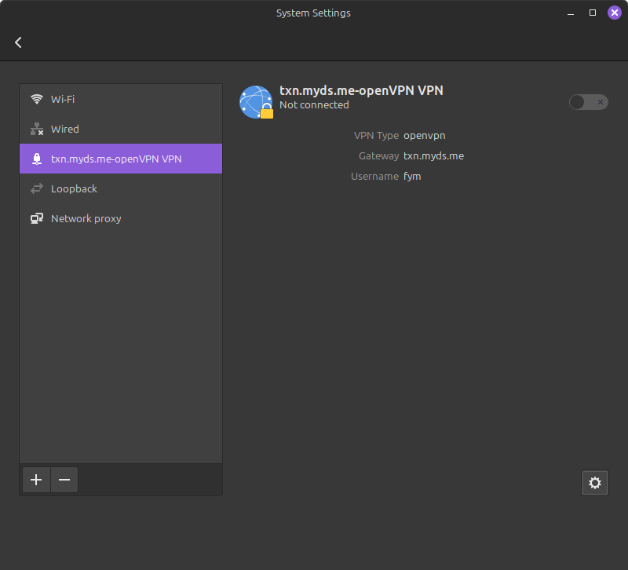The width and height of the screenshot is (628, 570).
Task: Click the VPN icon beside txn.myds.me-openVPN
Action: pyautogui.click(x=37, y=159)
